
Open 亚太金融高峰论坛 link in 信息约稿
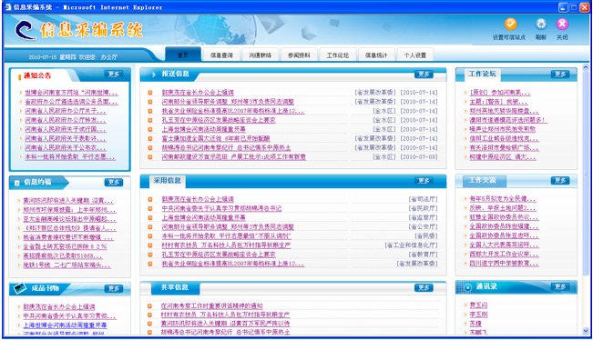(69, 219)
